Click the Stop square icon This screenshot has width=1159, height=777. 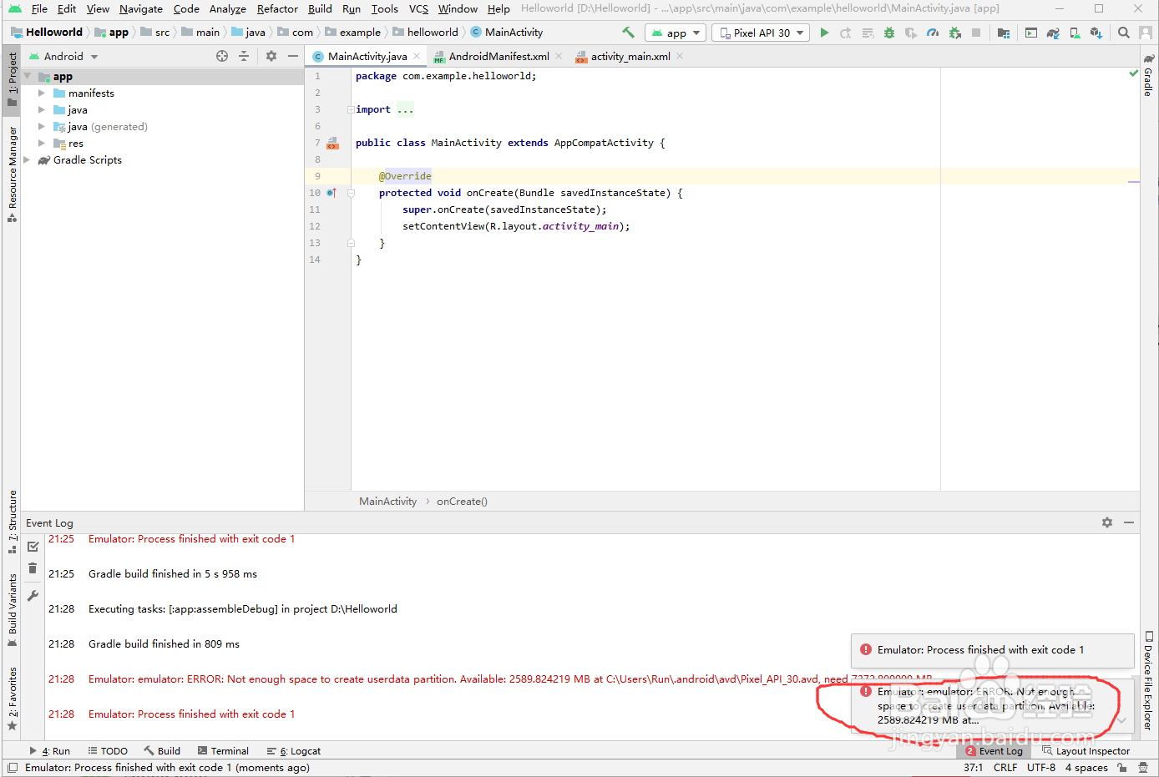(x=976, y=33)
